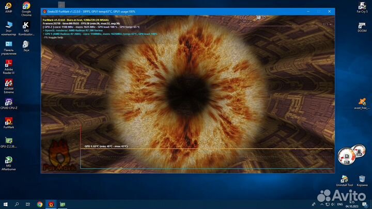Select the Звук desktop shortcut

click(26, 46)
